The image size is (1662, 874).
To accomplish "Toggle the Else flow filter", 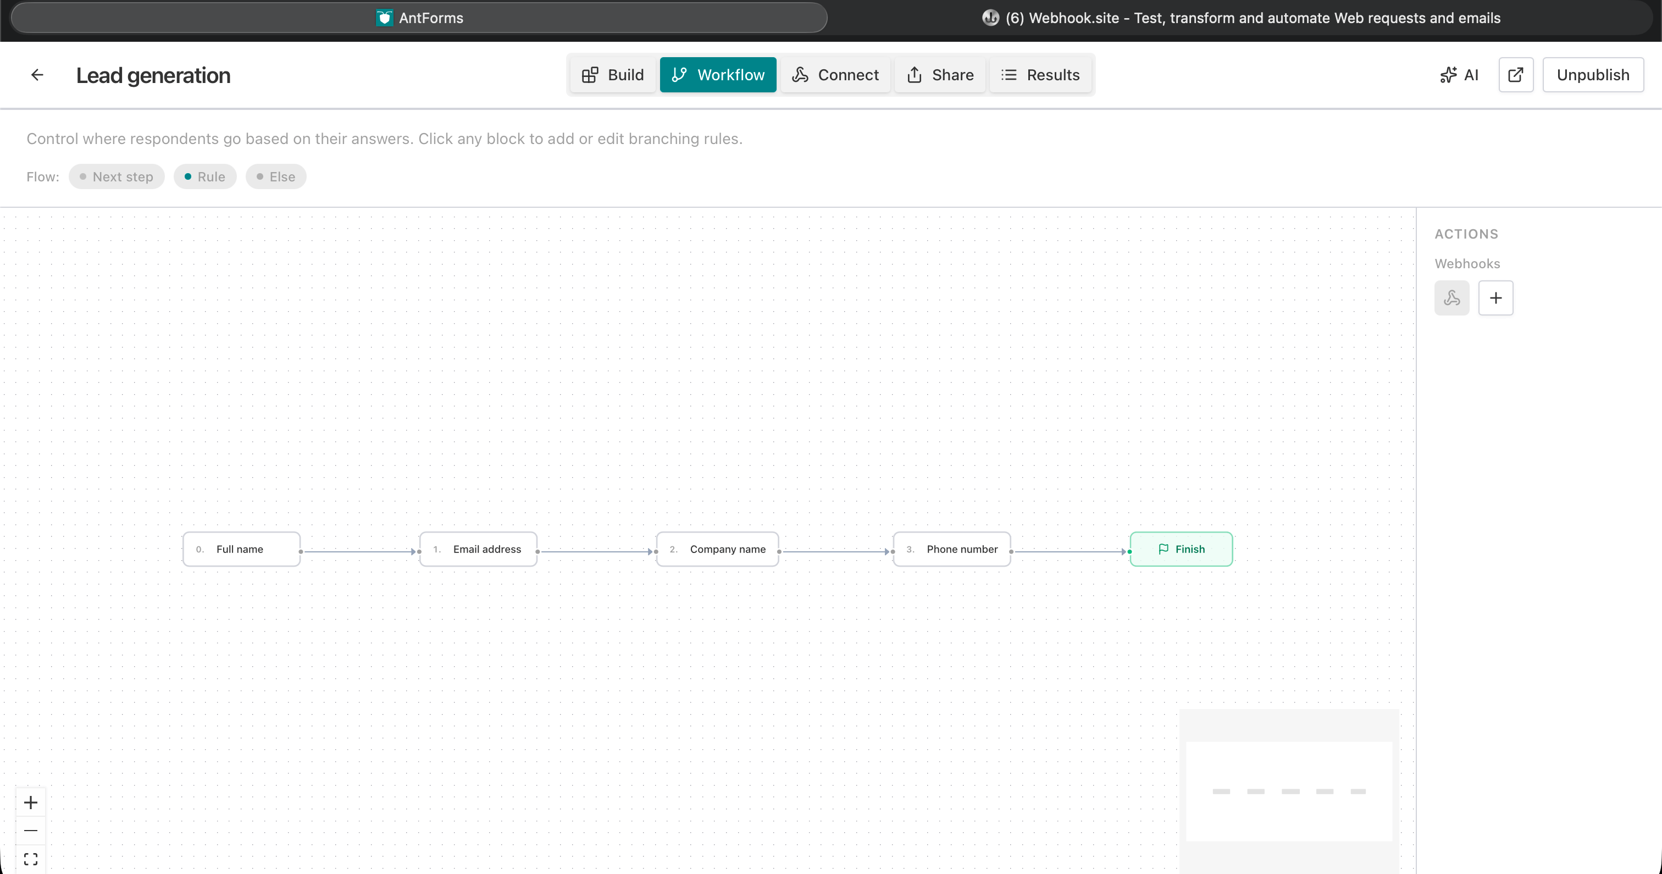I will pyautogui.click(x=275, y=176).
